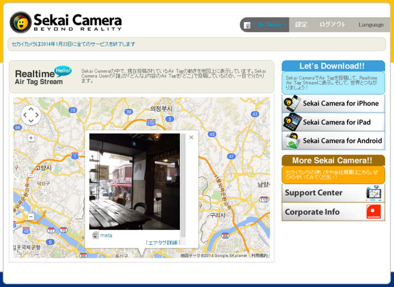Click the red tonchidot logo icon

click(x=374, y=212)
